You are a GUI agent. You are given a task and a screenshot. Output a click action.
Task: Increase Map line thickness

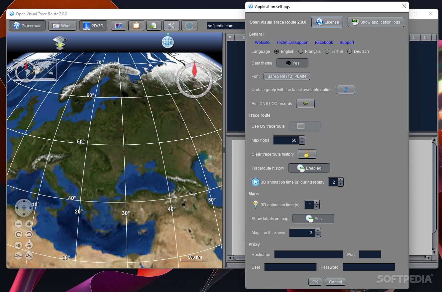[x=318, y=230]
